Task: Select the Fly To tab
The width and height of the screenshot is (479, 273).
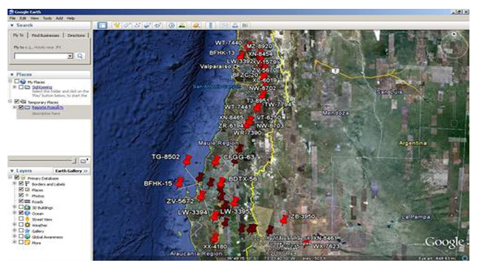Action: tap(18, 35)
